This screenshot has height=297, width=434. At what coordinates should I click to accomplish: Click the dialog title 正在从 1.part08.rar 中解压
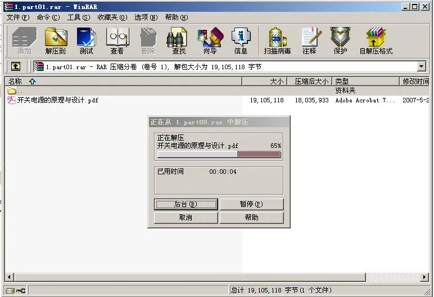coord(199,122)
